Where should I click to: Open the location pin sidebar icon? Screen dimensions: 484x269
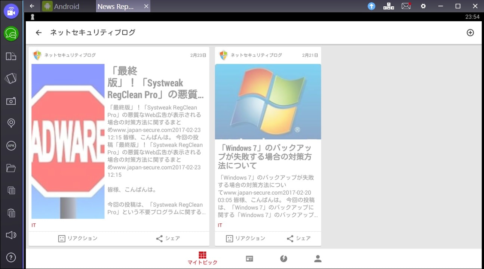11,123
